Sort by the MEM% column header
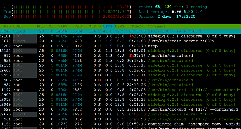 pyautogui.click(x=119, y=26)
